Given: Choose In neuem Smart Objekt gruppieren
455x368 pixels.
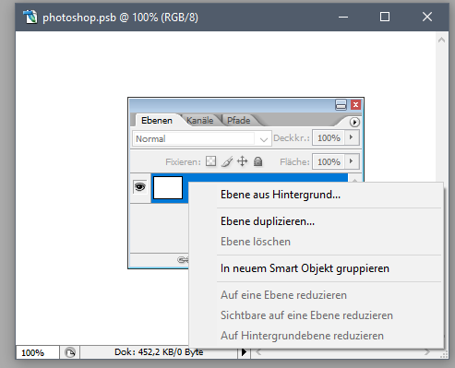Looking at the screenshot, I should (317, 268).
